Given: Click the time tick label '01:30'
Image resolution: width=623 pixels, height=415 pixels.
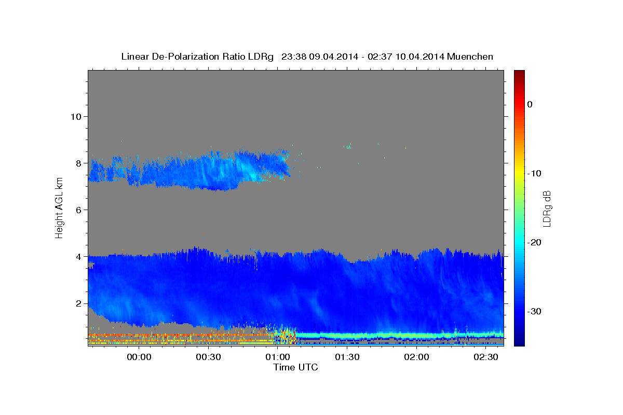Looking at the screenshot, I should pos(347,357).
